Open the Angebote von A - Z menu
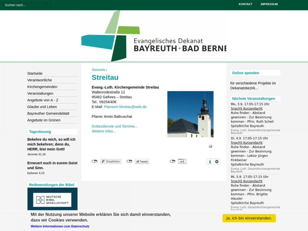308x231 pixels. coord(43,100)
